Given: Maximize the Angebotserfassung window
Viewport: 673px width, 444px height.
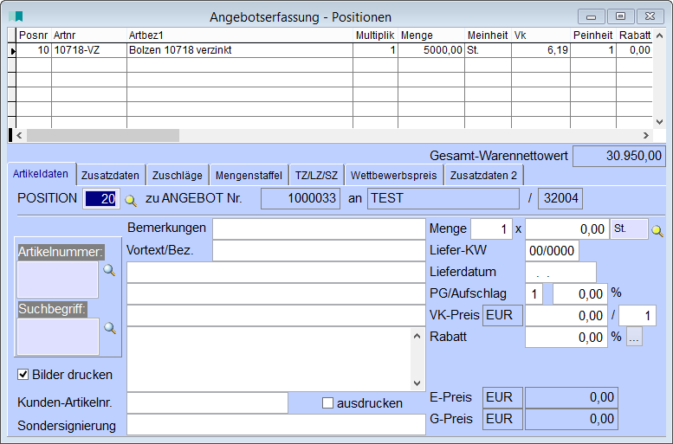Looking at the screenshot, I should coord(620,16).
